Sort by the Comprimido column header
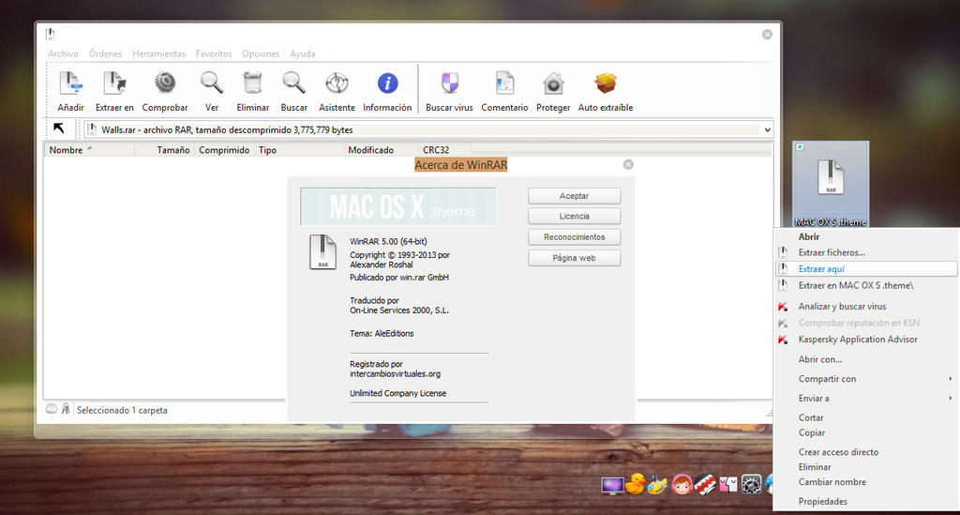 tap(224, 150)
